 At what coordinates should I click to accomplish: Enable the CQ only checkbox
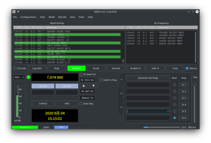point(15,68)
